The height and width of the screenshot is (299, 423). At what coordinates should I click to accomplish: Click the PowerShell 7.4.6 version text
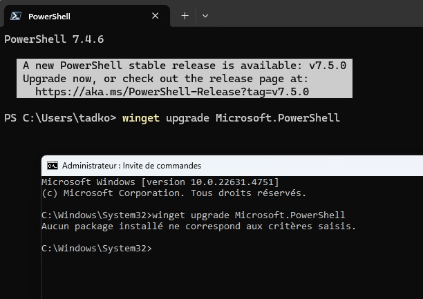[x=54, y=39]
